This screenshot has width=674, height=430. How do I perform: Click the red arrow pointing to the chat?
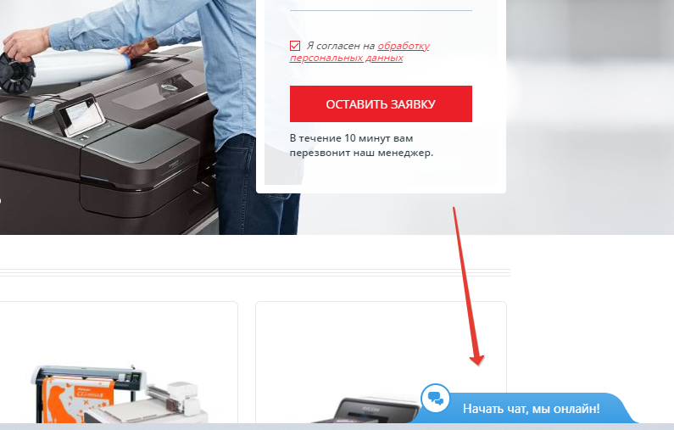(x=466, y=286)
